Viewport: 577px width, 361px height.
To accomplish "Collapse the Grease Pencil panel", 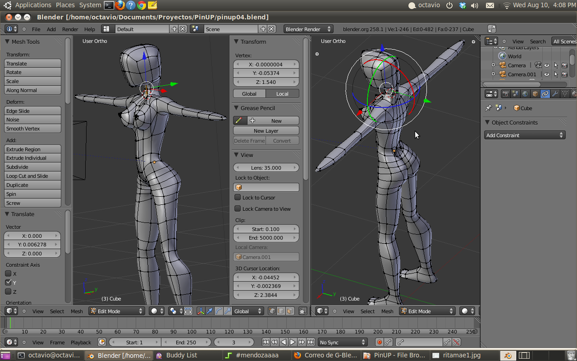I will point(236,108).
